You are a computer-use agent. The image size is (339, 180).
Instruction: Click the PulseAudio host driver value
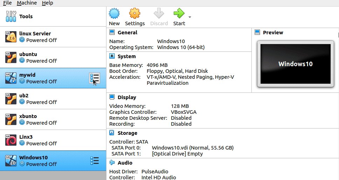pyautogui.click(x=155, y=172)
